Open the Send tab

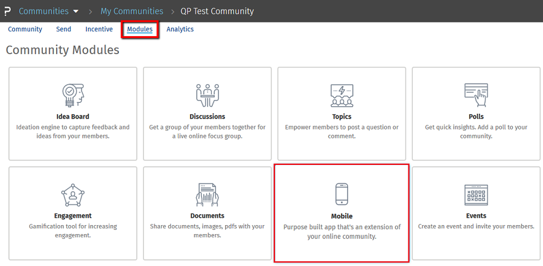pyautogui.click(x=63, y=29)
